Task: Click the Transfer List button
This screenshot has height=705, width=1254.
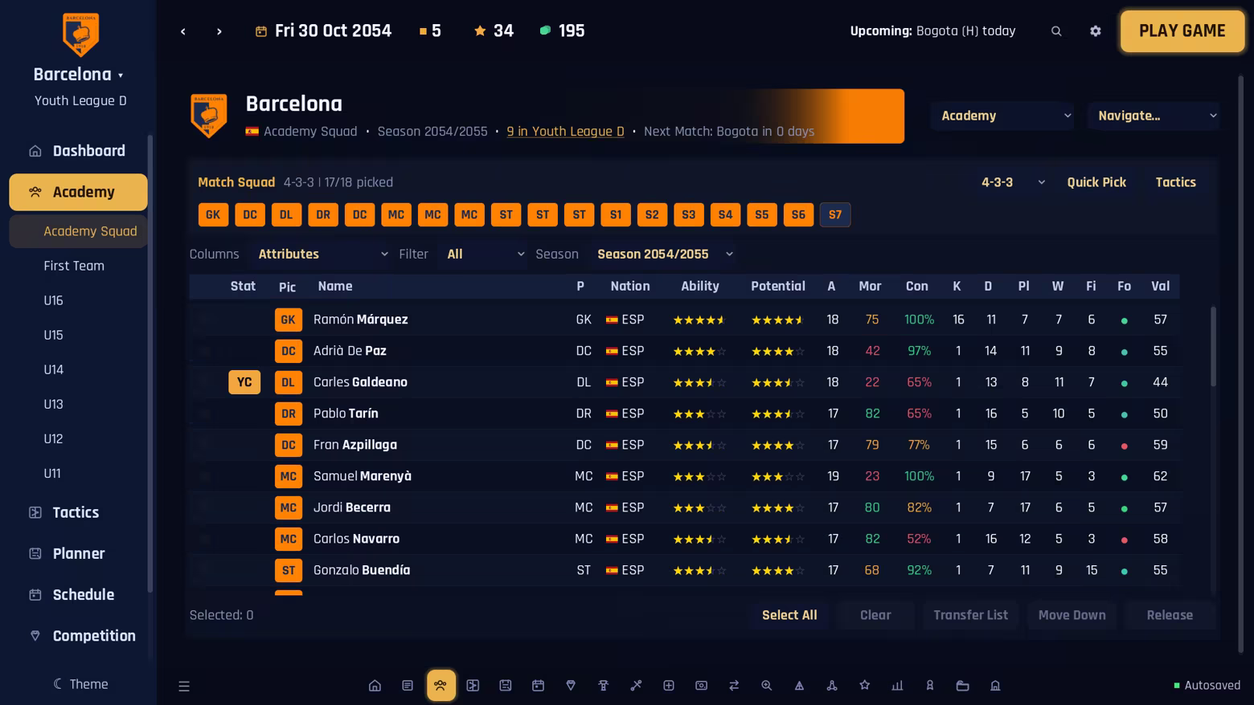Action: 970,615
